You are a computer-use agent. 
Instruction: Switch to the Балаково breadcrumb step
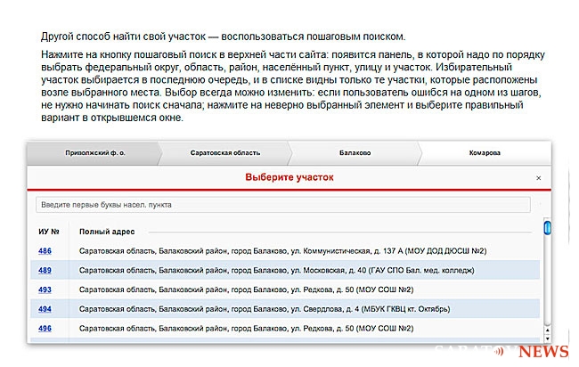pyautogui.click(x=354, y=152)
